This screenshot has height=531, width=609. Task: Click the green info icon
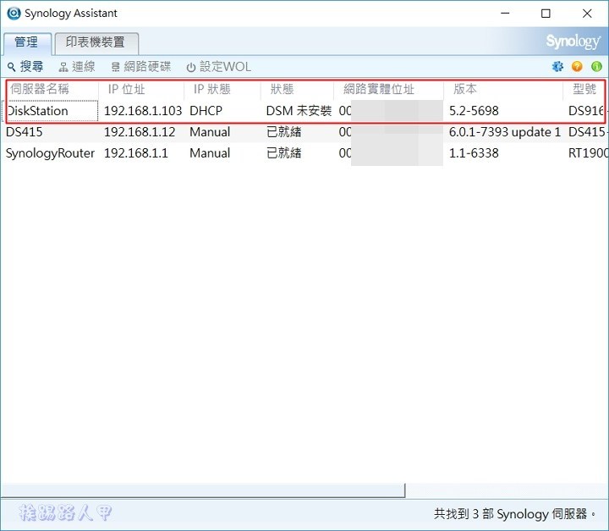[596, 67]
